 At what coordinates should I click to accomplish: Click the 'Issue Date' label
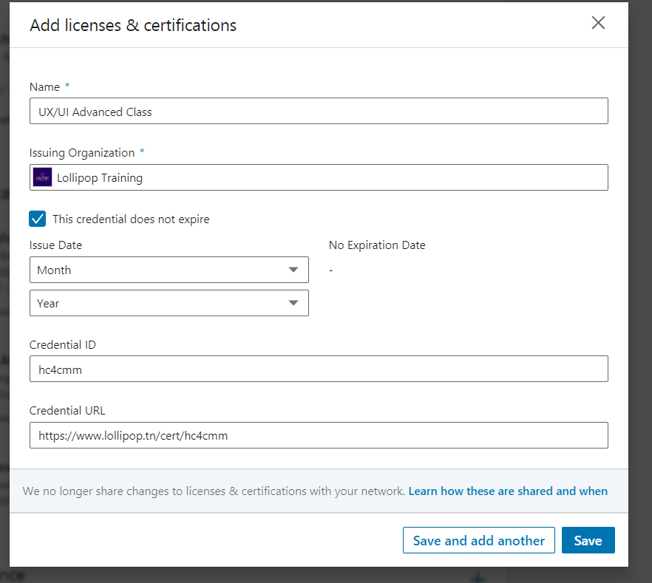tap(55, 245)
